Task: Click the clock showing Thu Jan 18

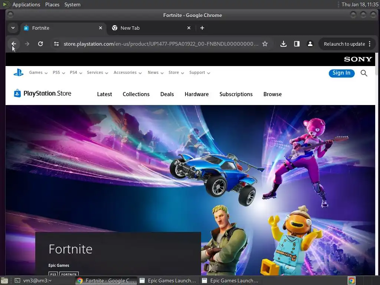Action: coord(360,4)
